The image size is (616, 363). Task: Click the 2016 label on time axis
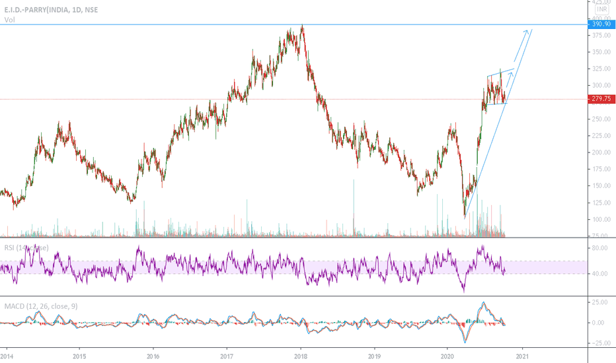153,356
